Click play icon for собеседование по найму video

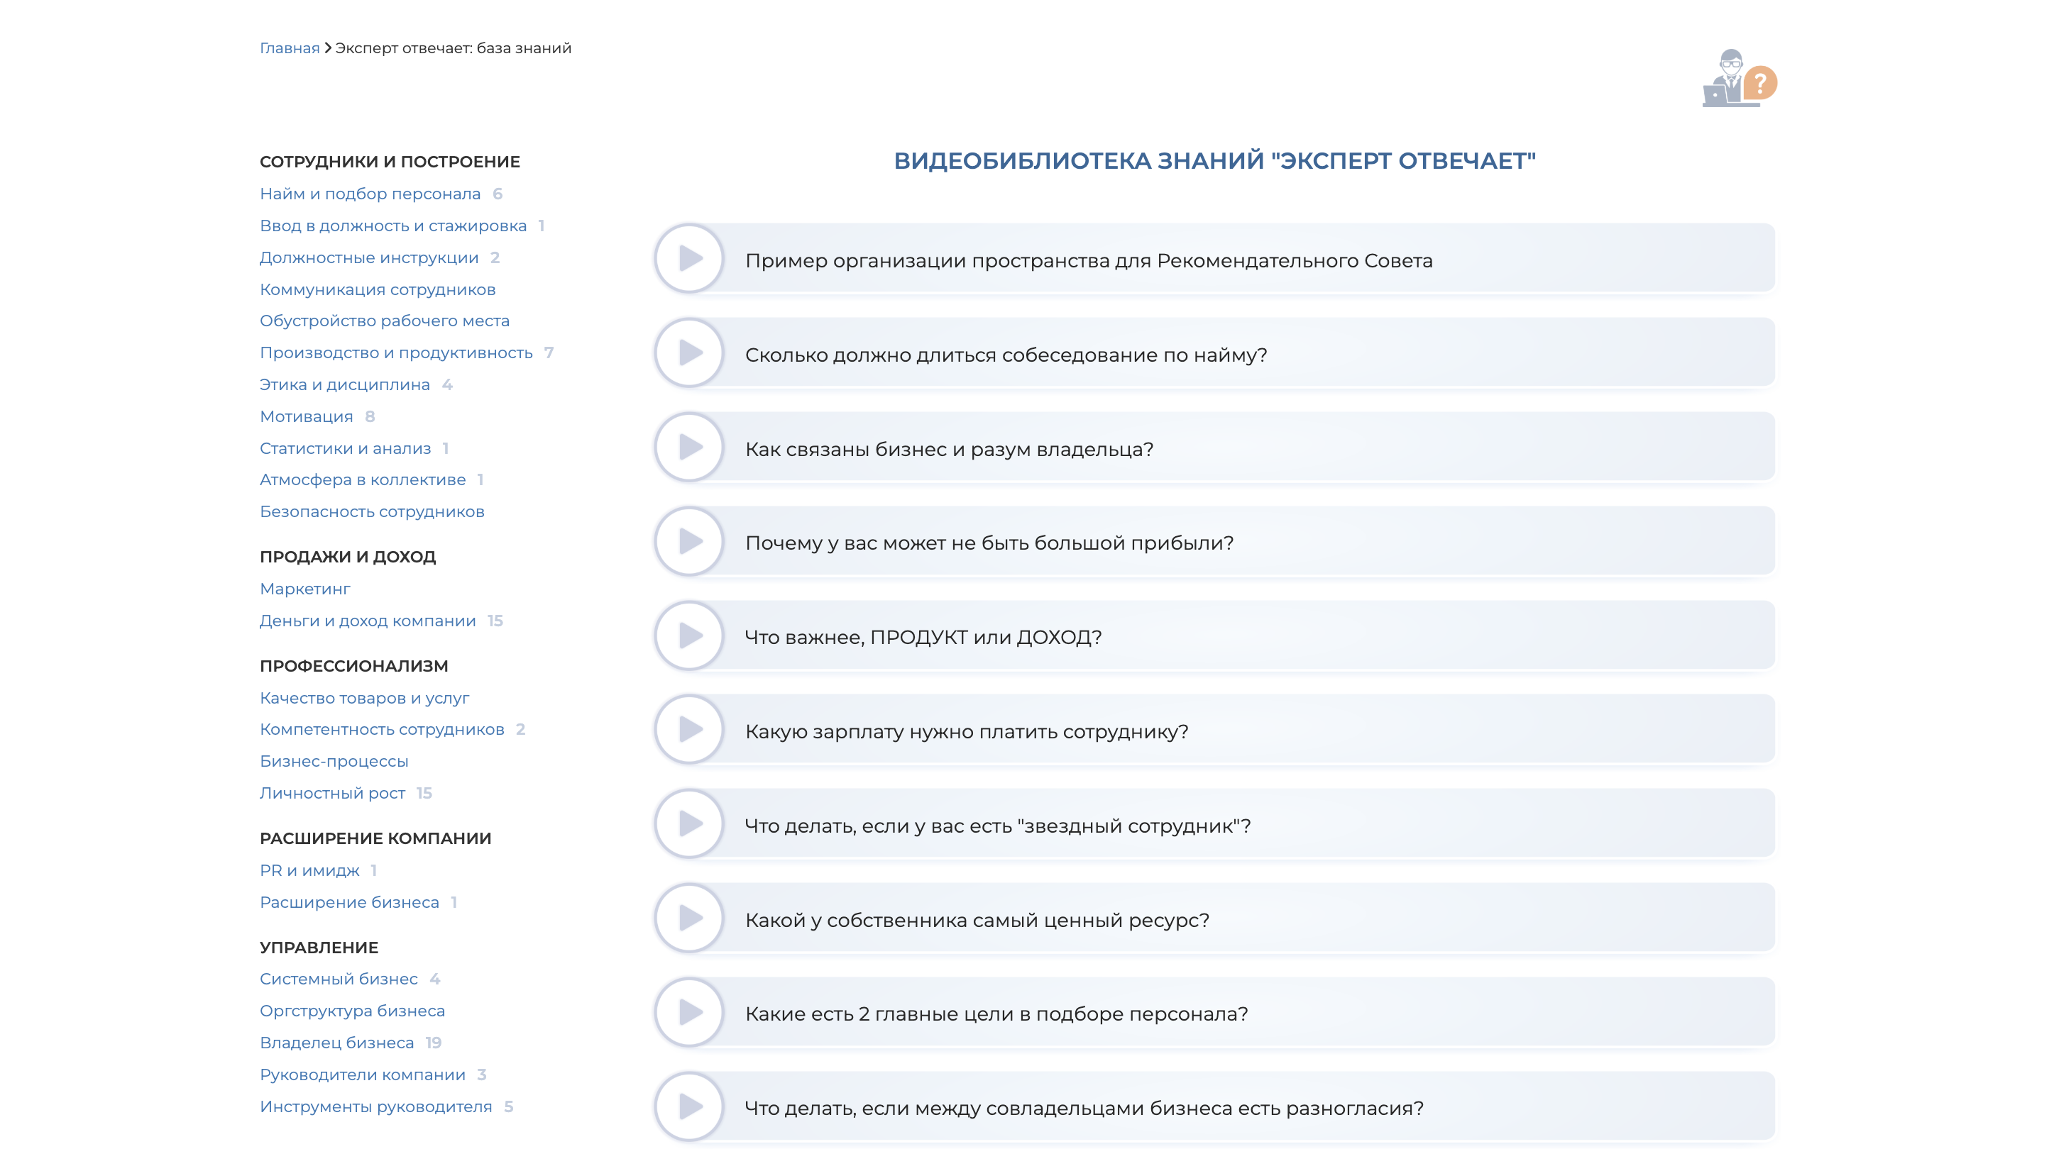click(689, 353)
